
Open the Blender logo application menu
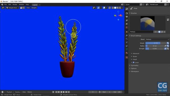pos(2,5)
